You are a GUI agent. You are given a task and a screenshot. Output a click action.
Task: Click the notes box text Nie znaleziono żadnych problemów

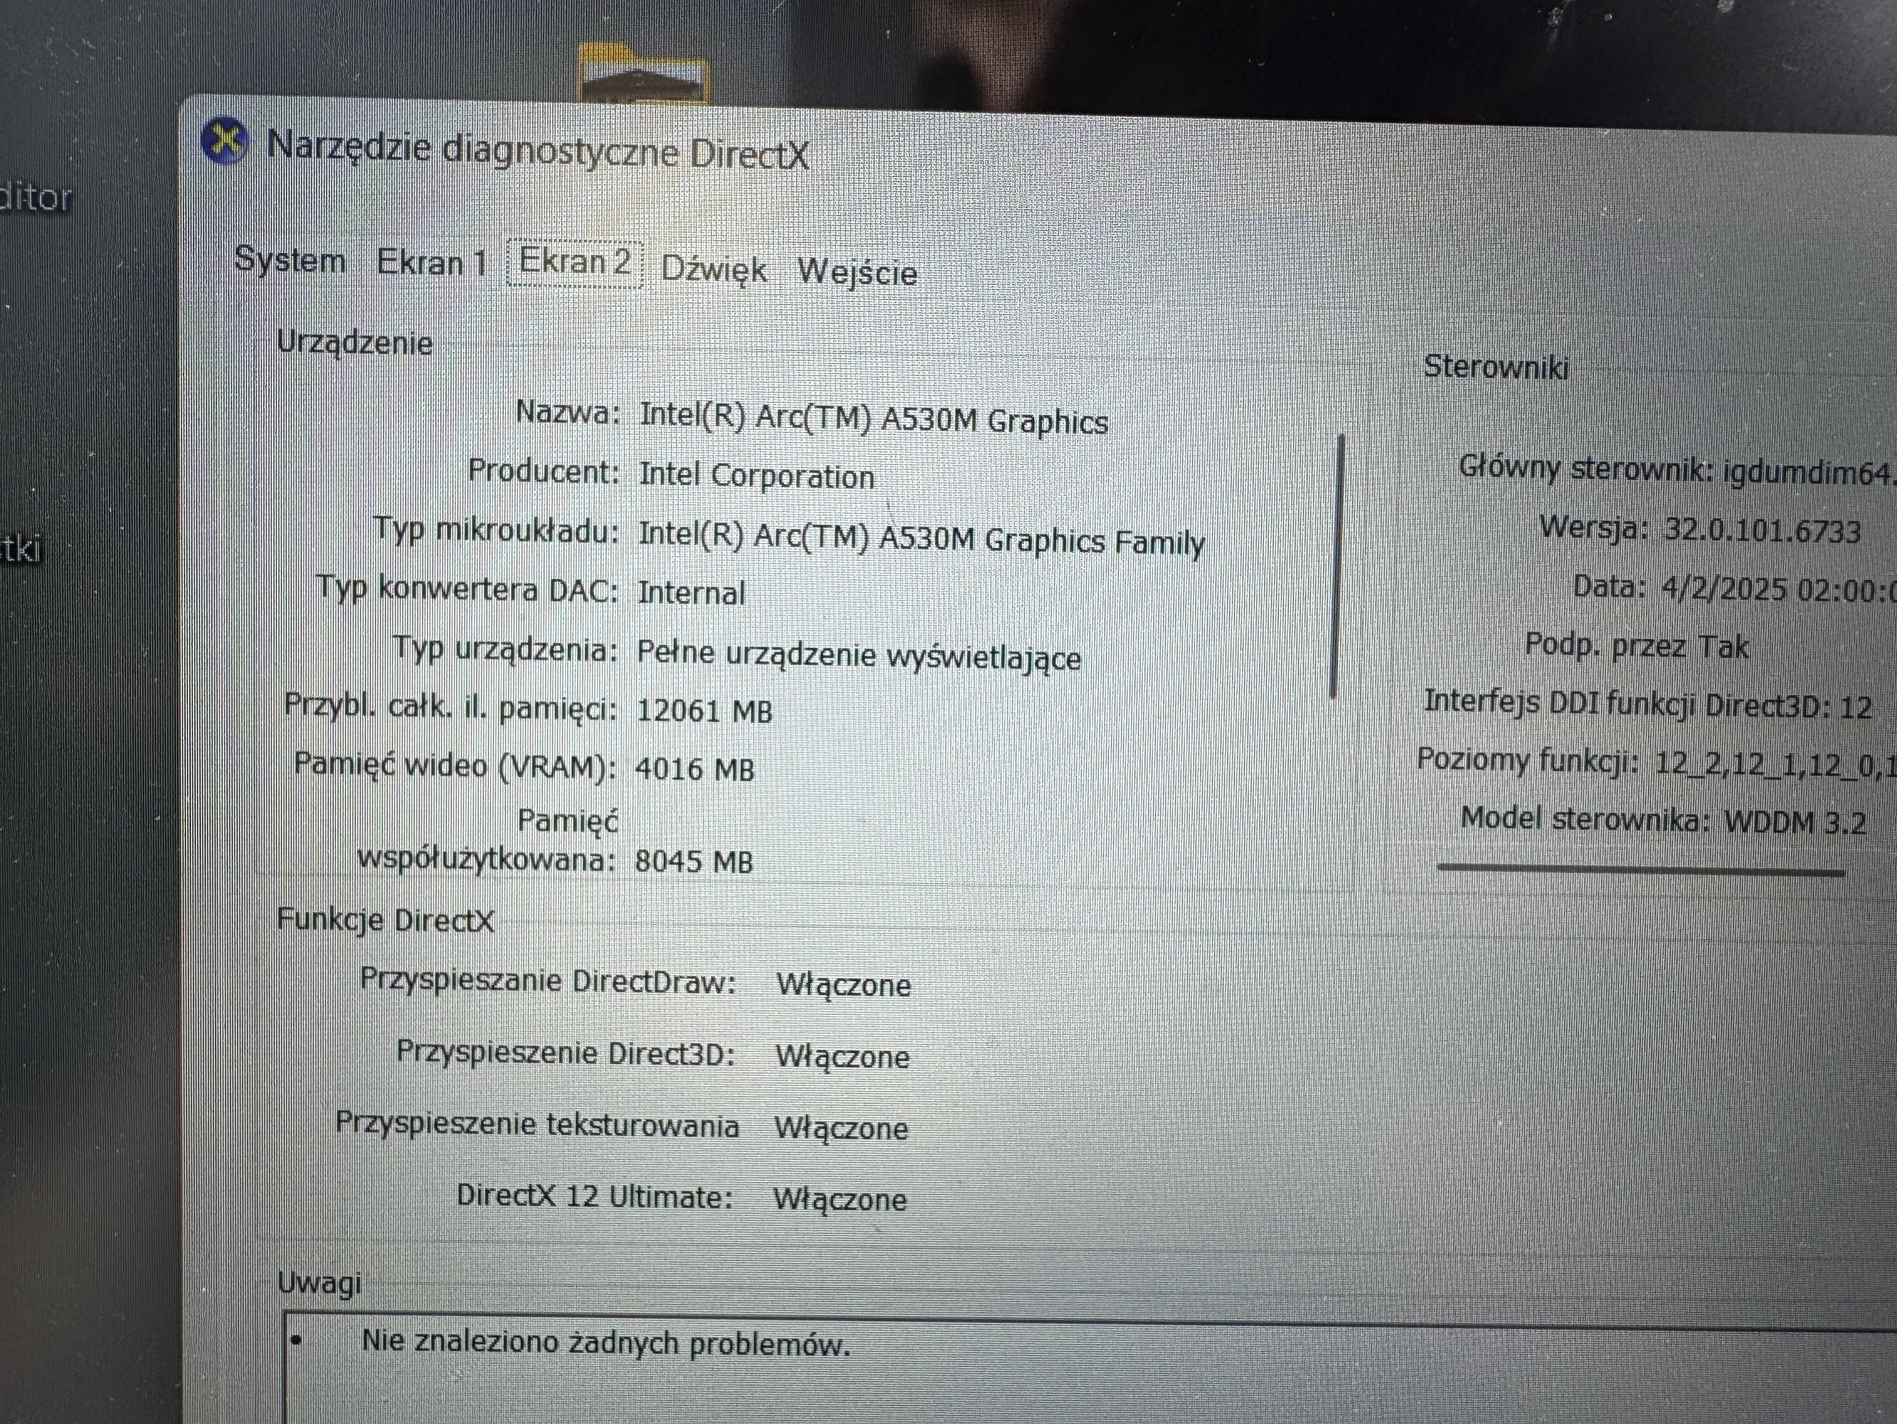tap(605, 1343)
